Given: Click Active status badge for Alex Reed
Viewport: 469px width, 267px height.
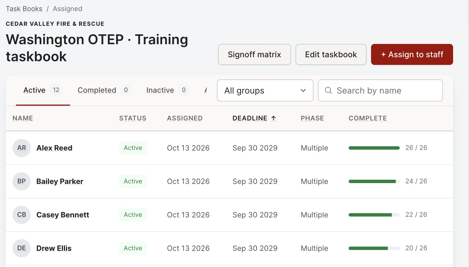Looking at the screenshot, I should (133, 148).
